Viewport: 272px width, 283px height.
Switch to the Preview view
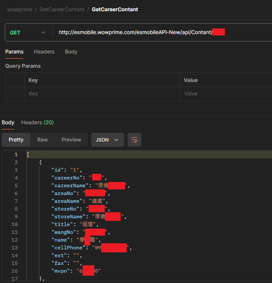click(71, 140)
